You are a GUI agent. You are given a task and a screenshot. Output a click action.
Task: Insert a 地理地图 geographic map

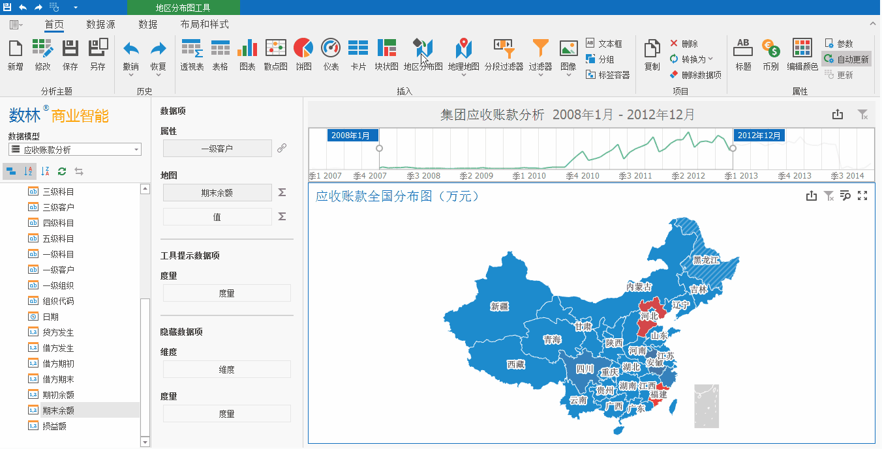tap(463, 55)
